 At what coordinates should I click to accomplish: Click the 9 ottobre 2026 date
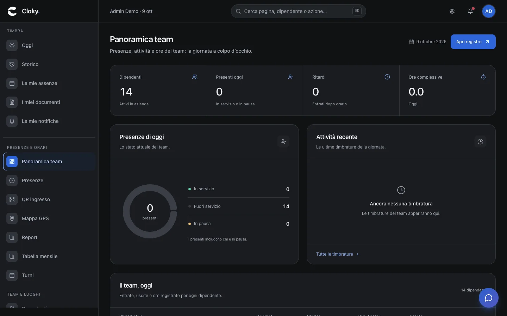coord(428,42)
